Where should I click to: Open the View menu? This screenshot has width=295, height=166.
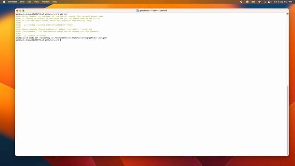(x=36, y=2)
